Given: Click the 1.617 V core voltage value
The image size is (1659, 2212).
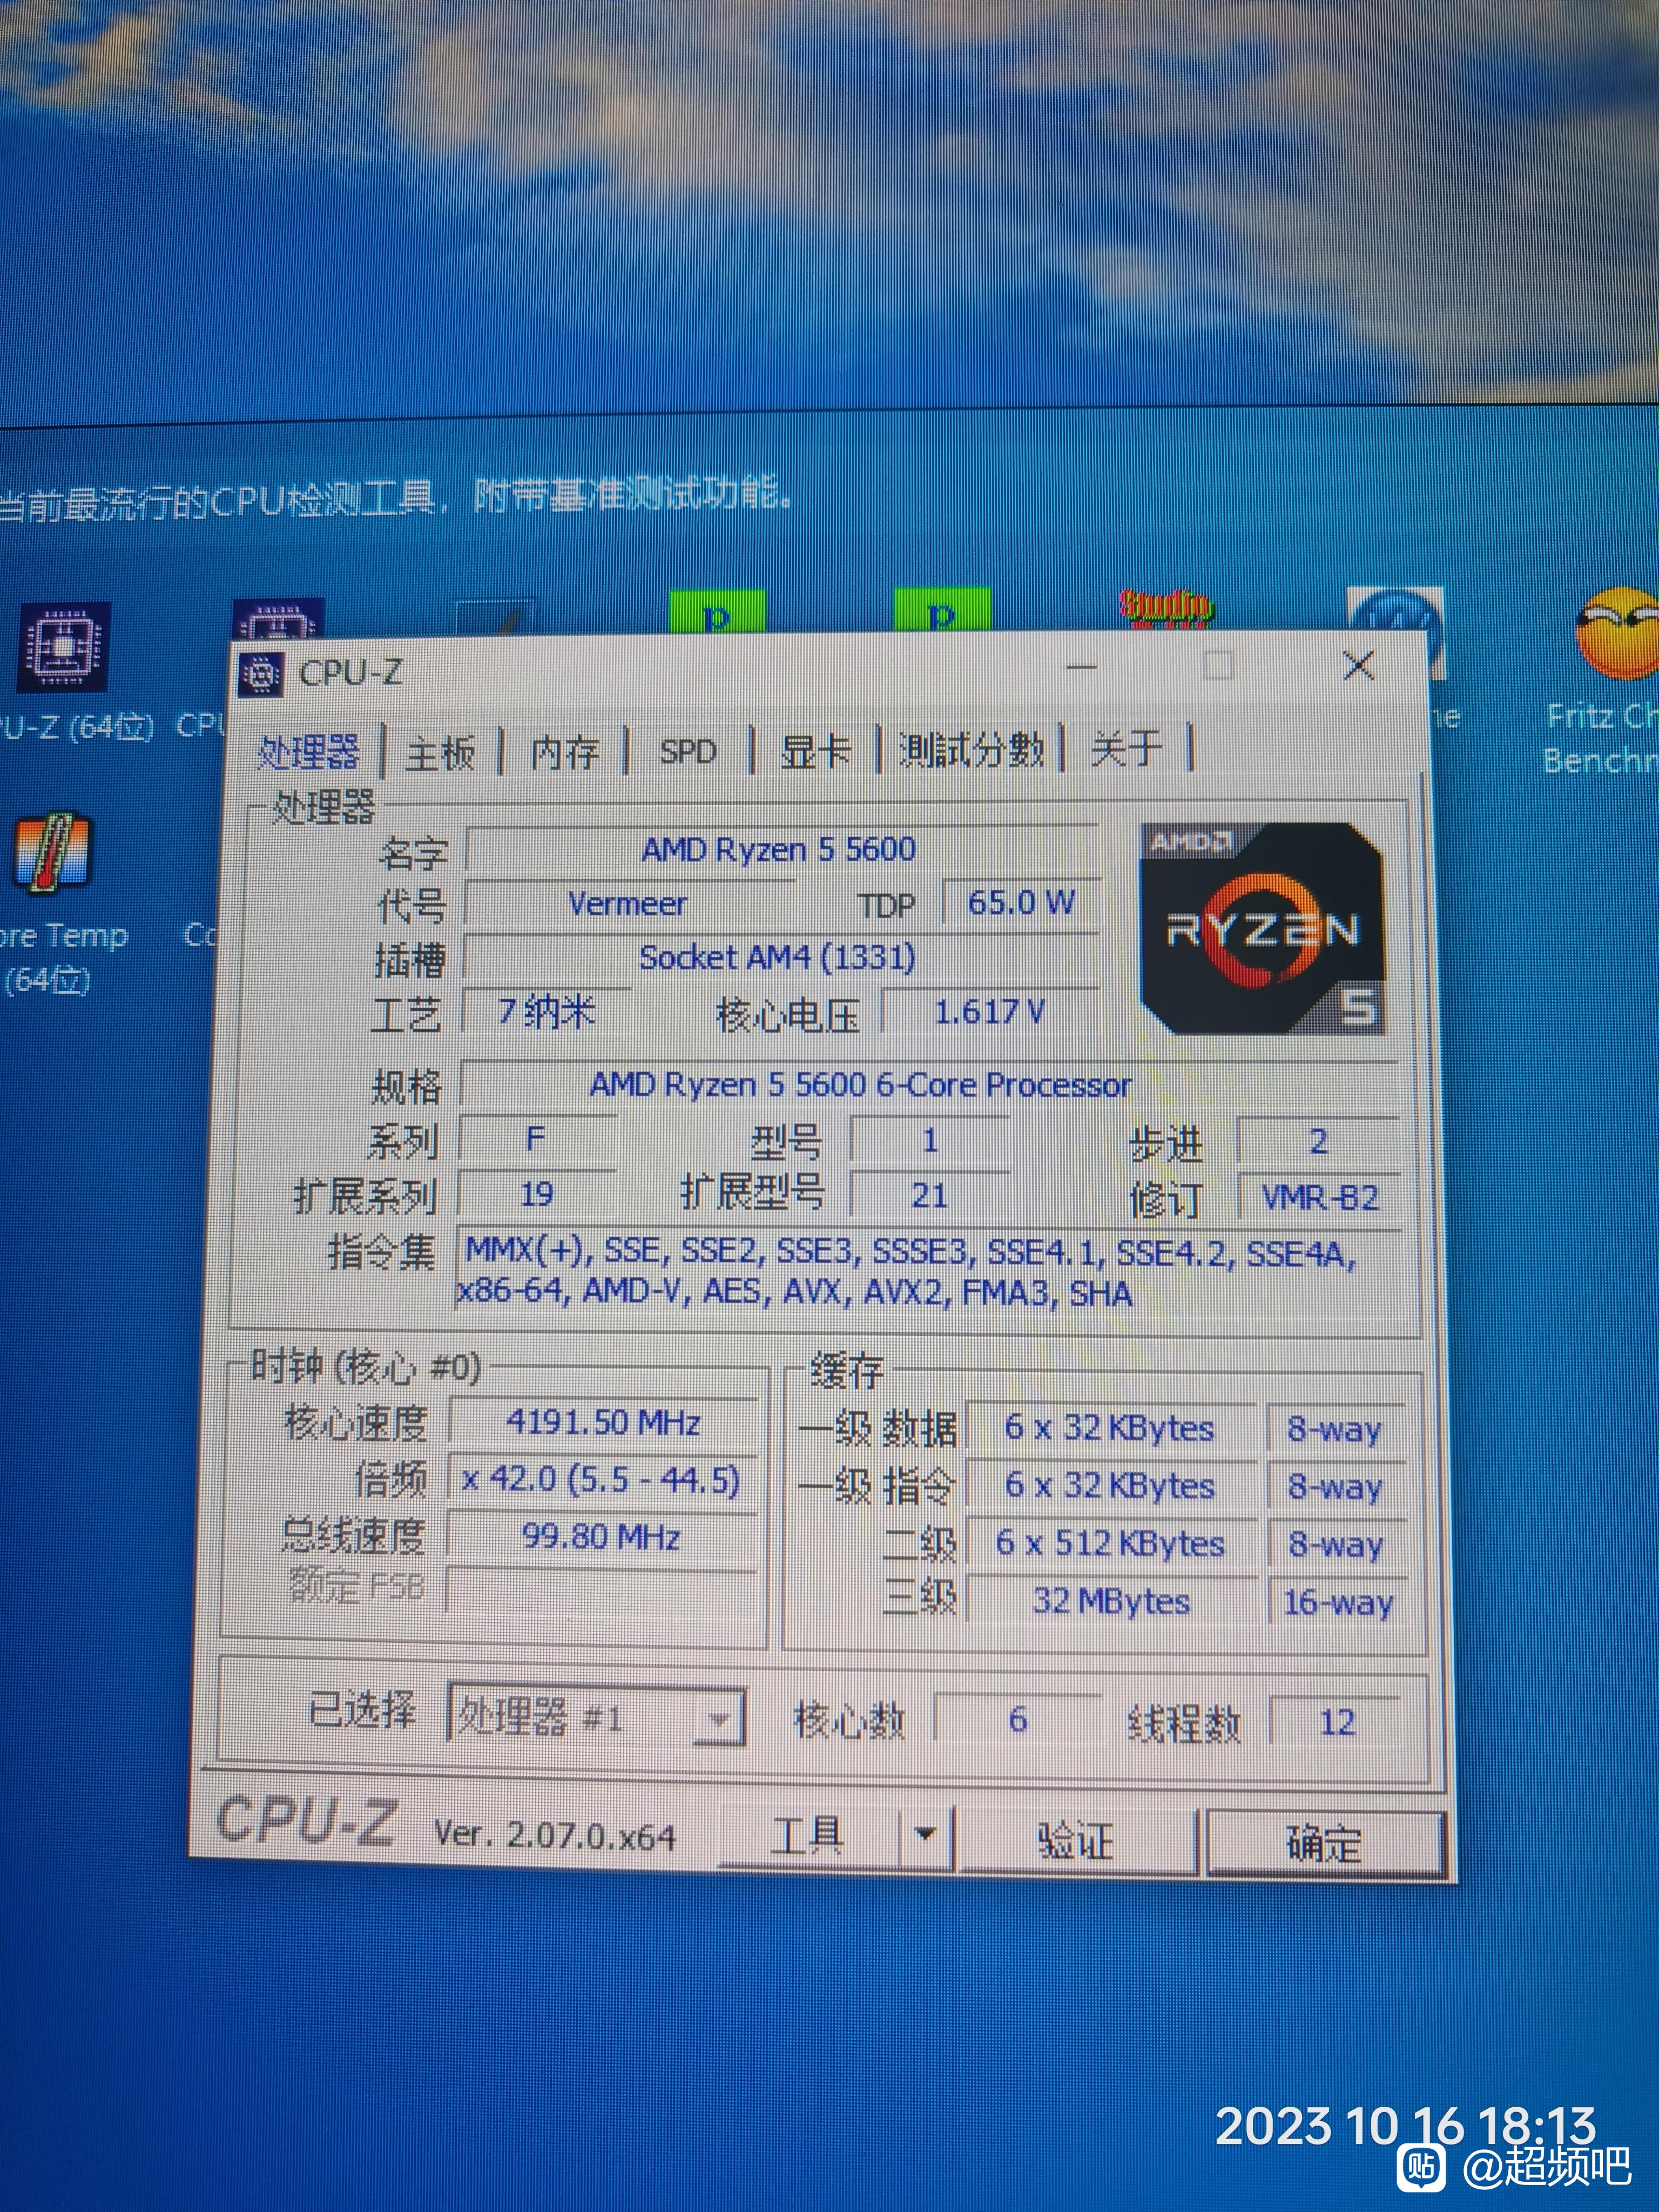Looking at the screenshot, I should 990,1013.
